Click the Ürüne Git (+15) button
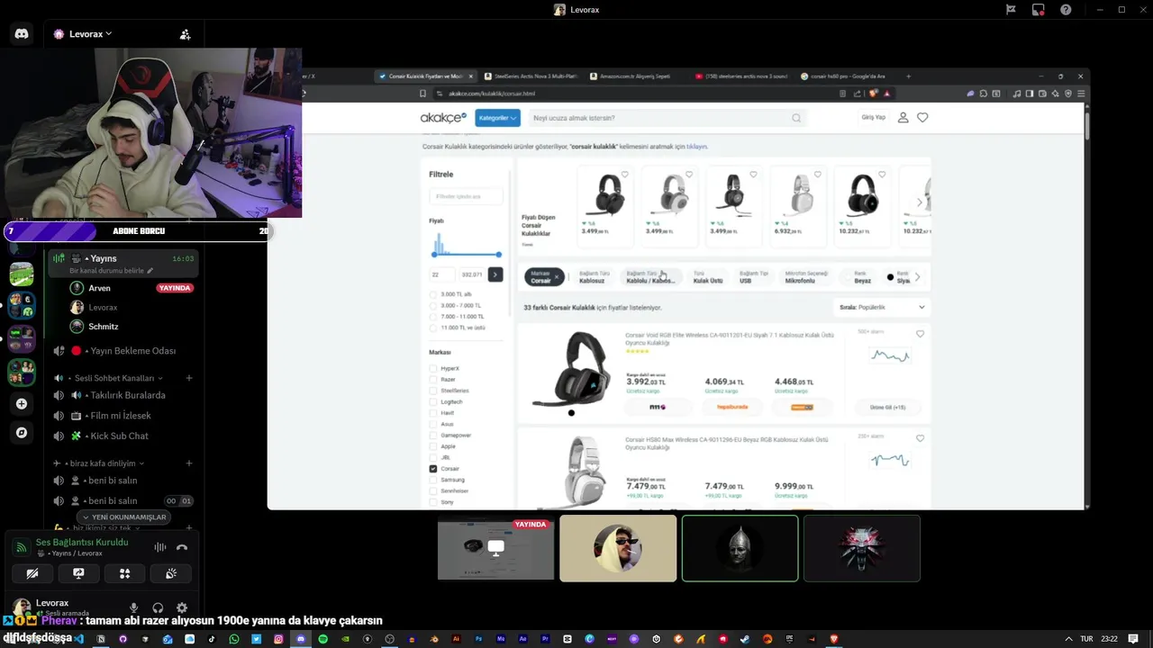1153x648 pixels. click(887, 408)
